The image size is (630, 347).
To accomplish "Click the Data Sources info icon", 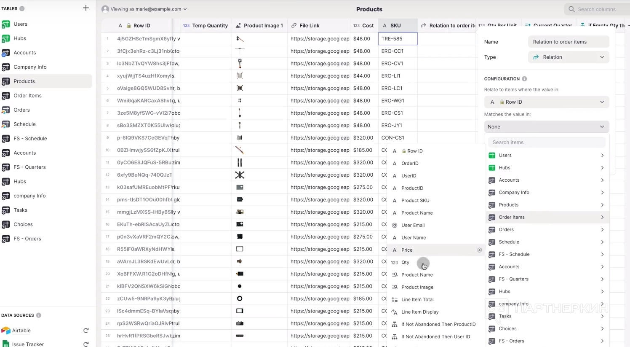I will coord(39,315).
